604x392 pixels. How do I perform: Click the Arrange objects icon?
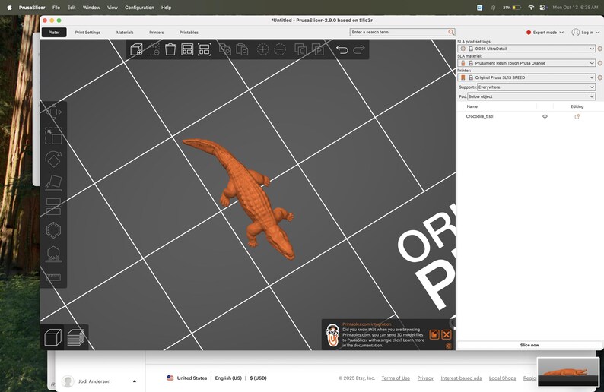(x=187, y=49)
